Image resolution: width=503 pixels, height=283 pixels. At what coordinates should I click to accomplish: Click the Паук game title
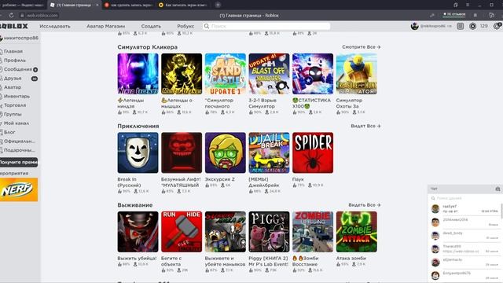pyautogui.click(x=298, y=179)
